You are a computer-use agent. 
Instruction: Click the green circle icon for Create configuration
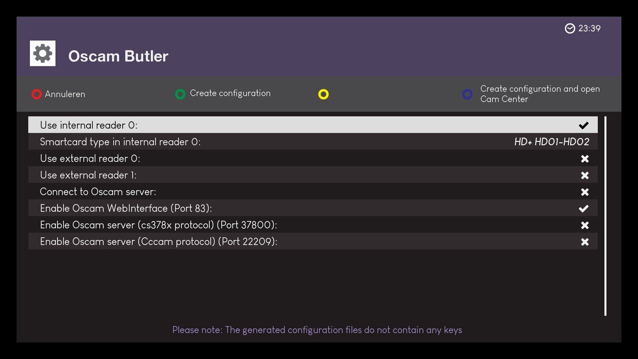point(180,94)
